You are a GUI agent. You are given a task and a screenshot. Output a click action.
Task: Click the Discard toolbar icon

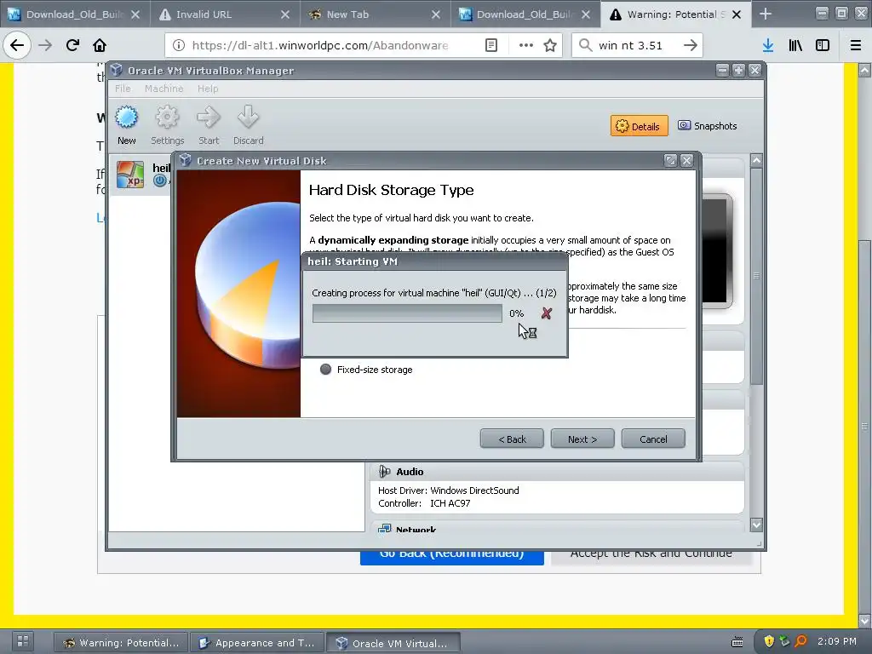248,118
